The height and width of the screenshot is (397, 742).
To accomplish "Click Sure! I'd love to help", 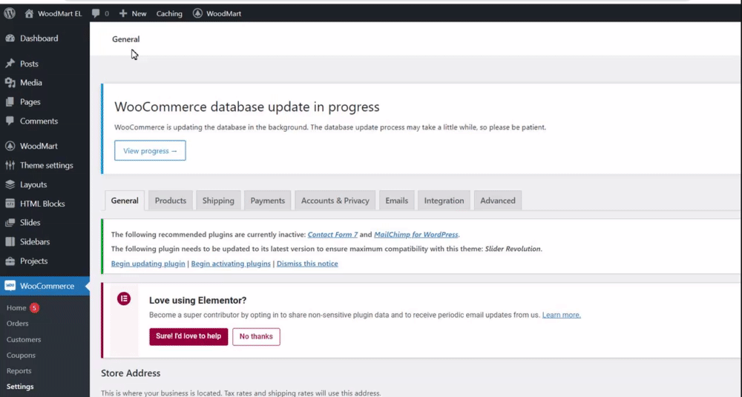I will [188, 336].
